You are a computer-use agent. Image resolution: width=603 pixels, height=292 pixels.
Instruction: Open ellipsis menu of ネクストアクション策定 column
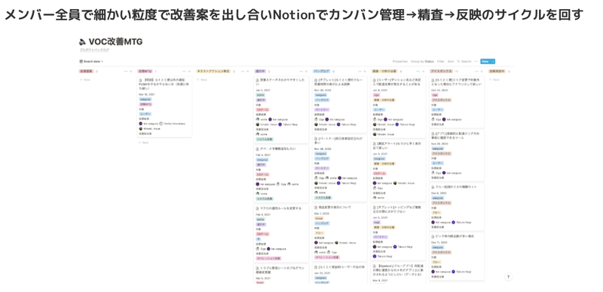[x=242, y=72]
